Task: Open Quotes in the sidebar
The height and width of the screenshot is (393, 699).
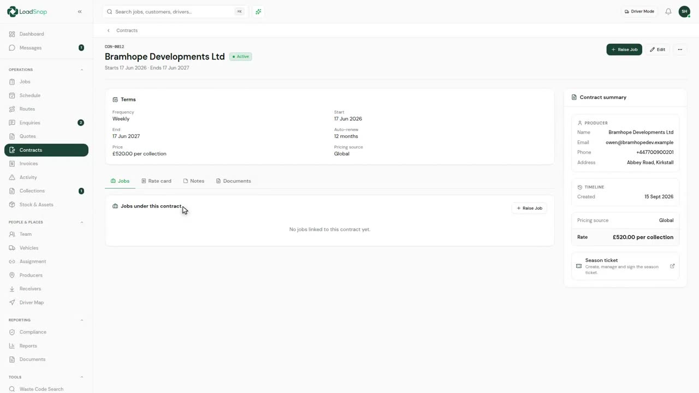Action: (x=46, y=136)
